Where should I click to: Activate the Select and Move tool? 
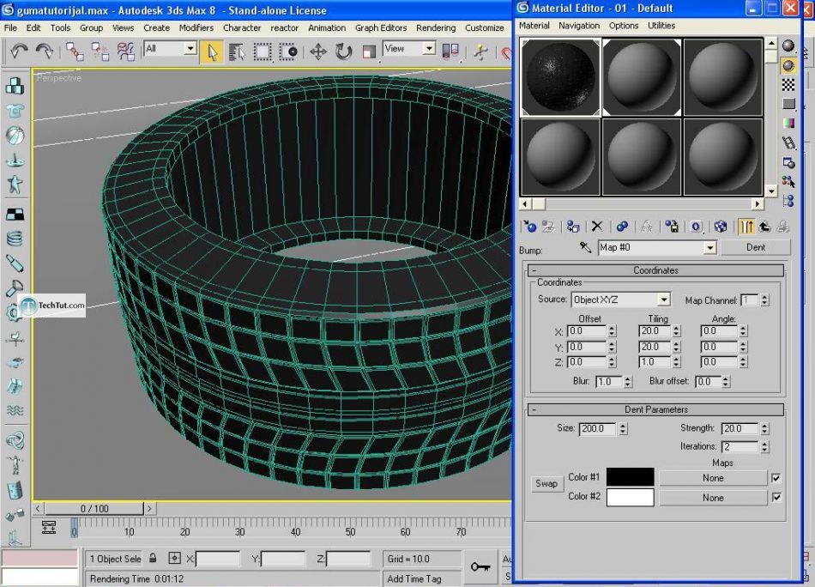pos(318,52)
